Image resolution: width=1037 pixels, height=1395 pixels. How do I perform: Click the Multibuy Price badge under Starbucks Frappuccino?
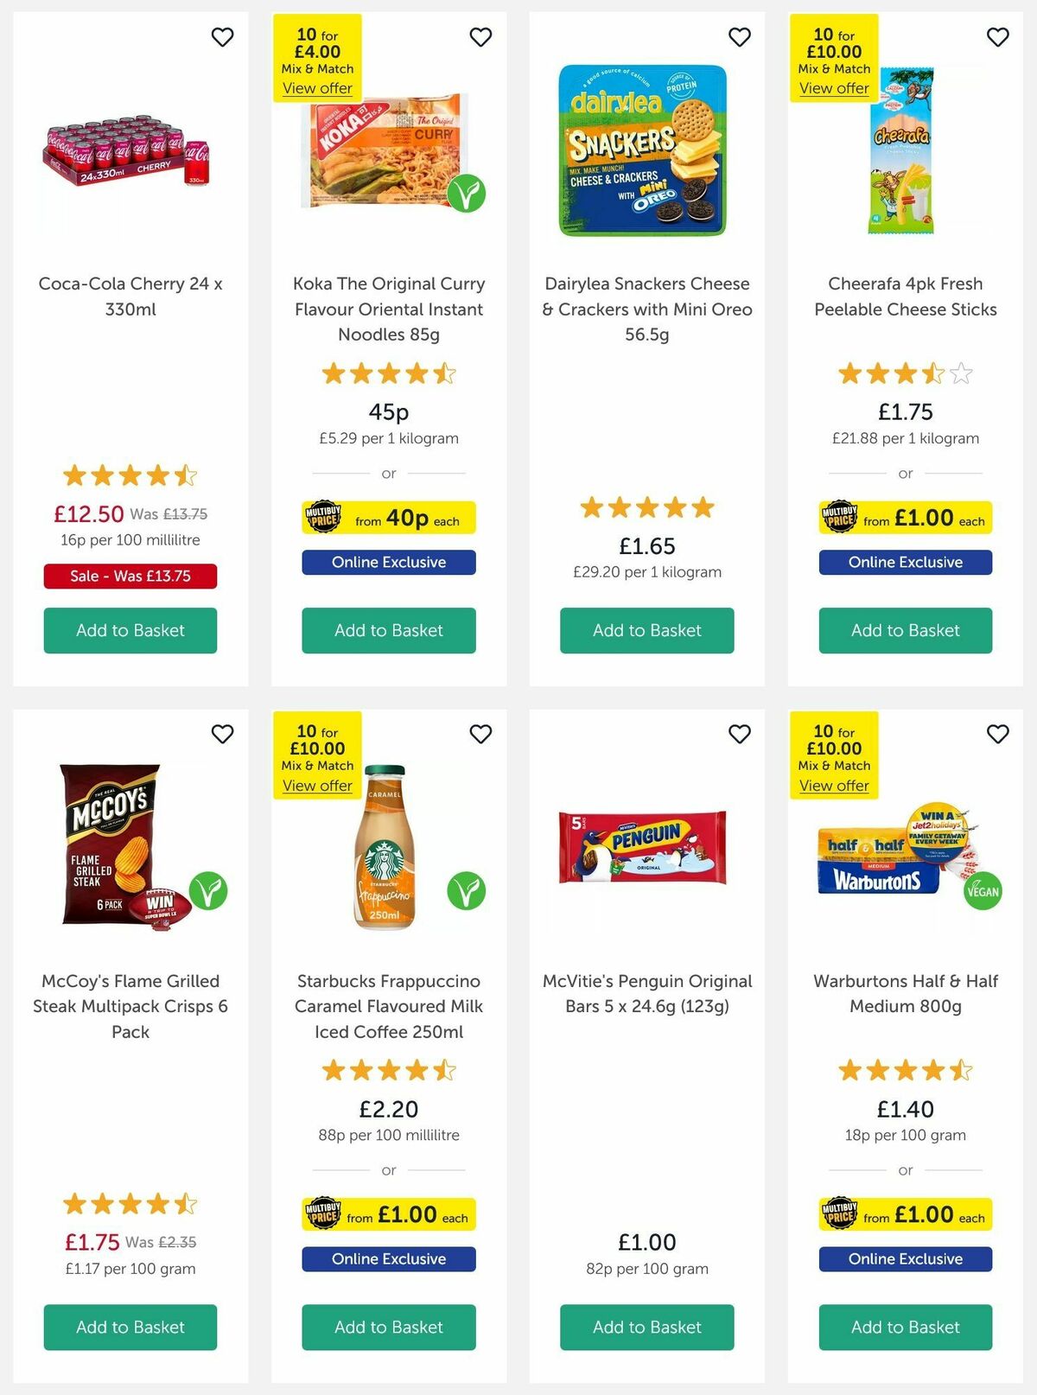pyautogui.click(x=323, y=1214)
